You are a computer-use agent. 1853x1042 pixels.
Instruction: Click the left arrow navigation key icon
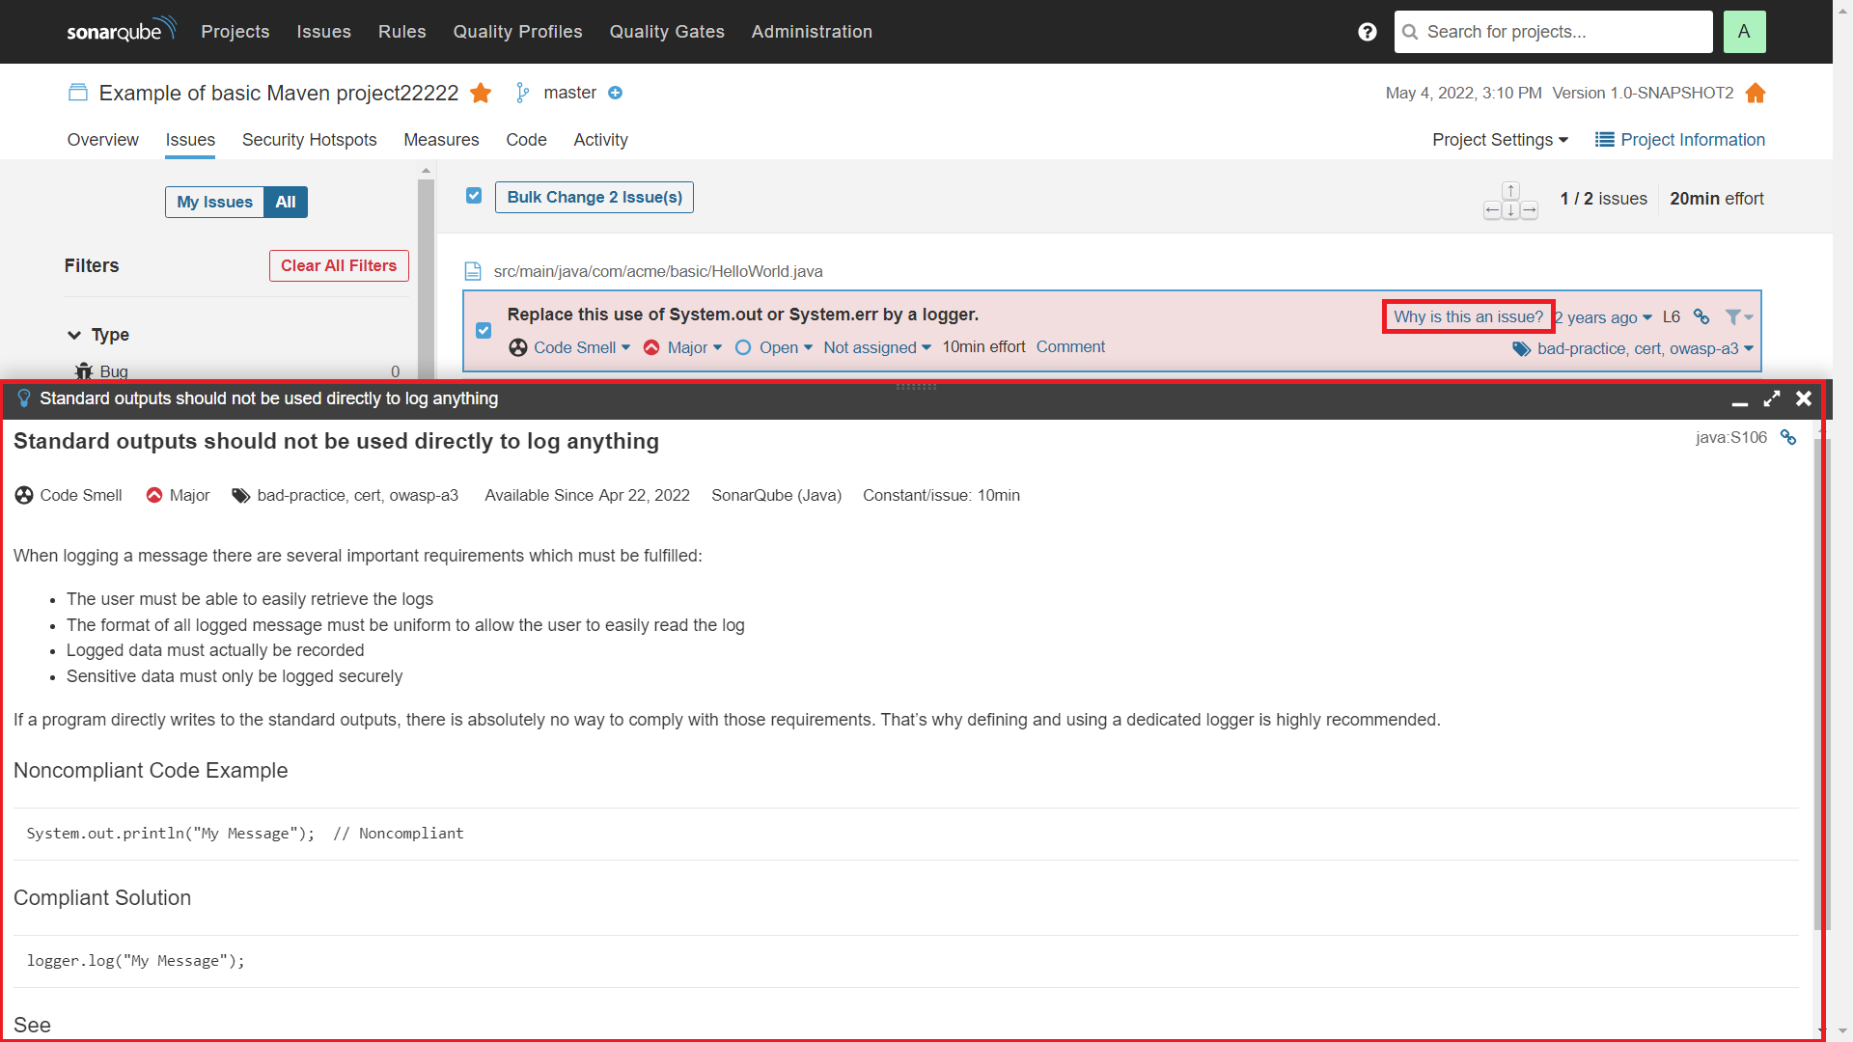tap(1492, 210)
